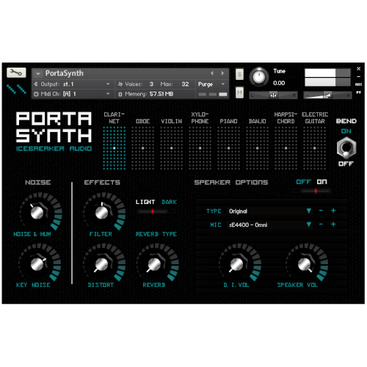Click the Max voices value 32
Viewport: 367px width, 367px height.
pos(185,84)
